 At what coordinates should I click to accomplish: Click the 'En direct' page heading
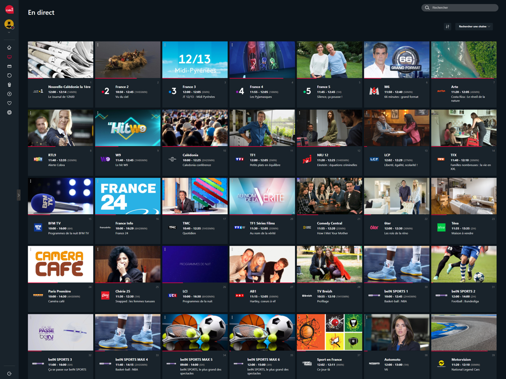(41, 12)
